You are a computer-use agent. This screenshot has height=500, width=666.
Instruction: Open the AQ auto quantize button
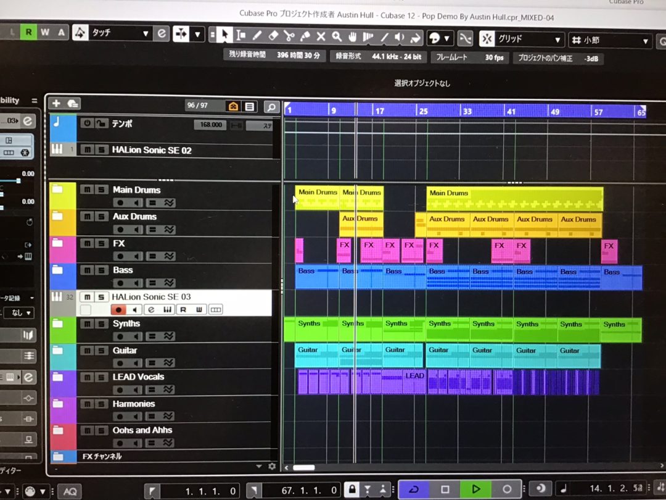pyautogui.click(x=70, y=491)
